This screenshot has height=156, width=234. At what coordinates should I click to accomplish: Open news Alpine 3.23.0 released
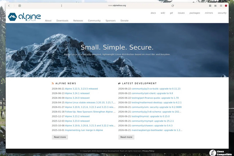click(x=77, y=121)
